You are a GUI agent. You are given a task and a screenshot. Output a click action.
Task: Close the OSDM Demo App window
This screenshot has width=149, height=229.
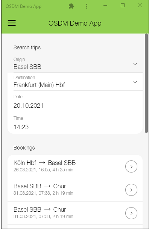pyautogui.click(x=140, y=5)
